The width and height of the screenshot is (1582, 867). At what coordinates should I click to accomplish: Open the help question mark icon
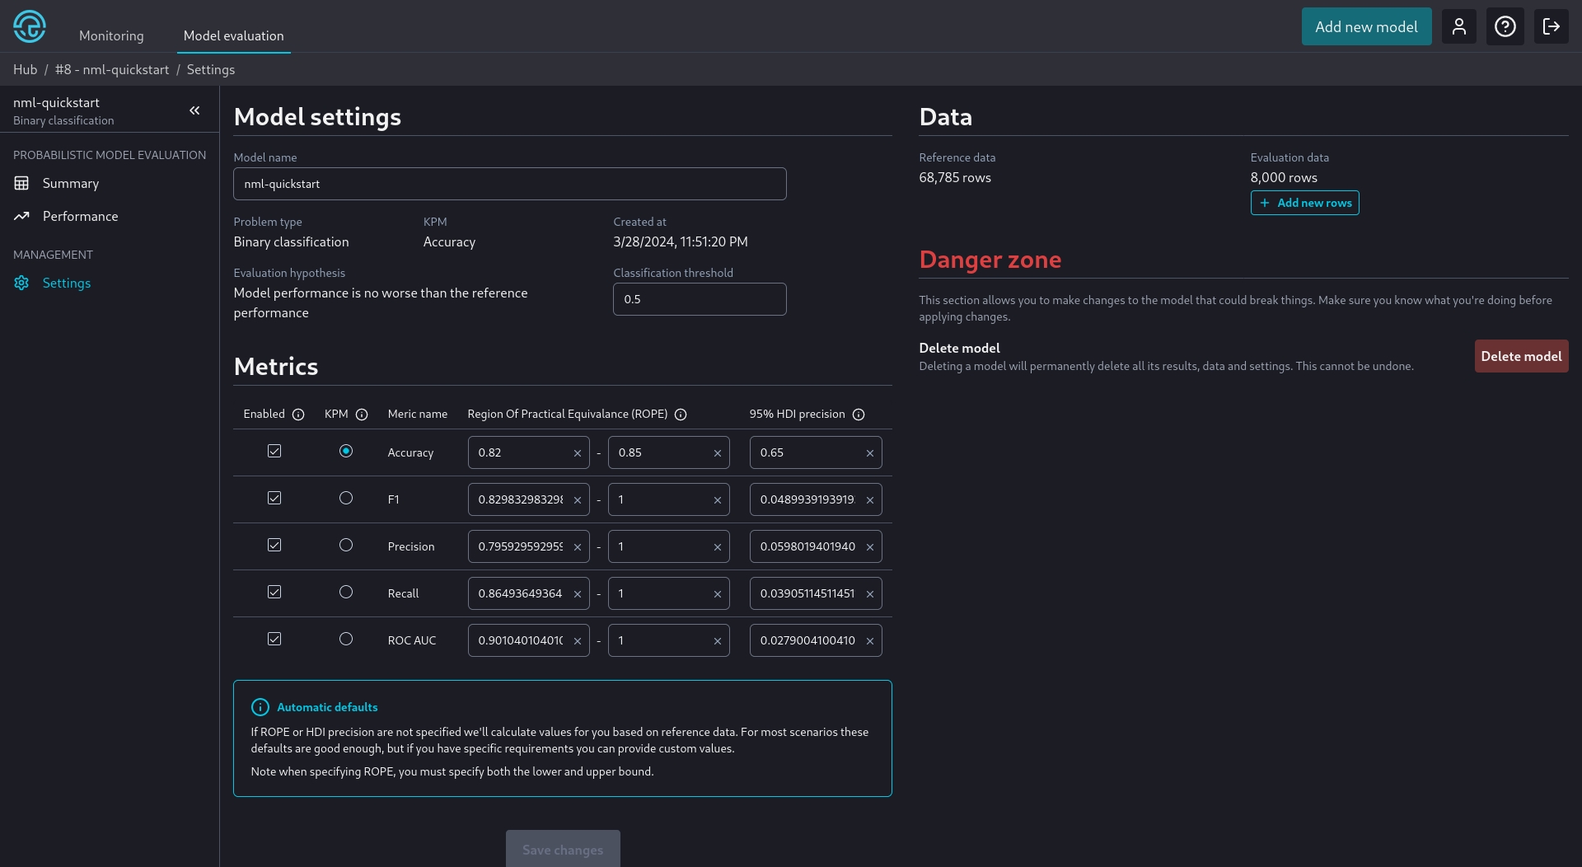pyautogui.click(x=1505, y=26)
